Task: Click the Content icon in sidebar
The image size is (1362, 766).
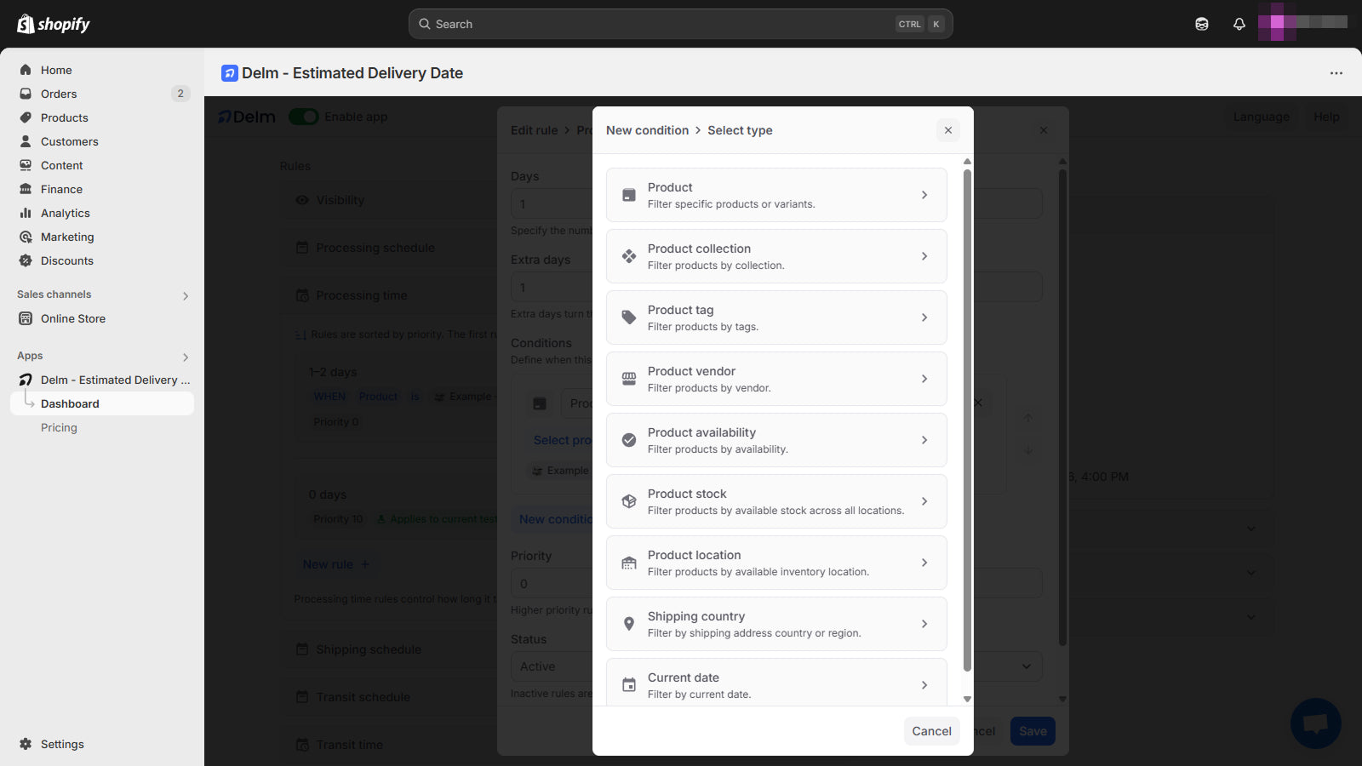Action: tap(26, 165)
